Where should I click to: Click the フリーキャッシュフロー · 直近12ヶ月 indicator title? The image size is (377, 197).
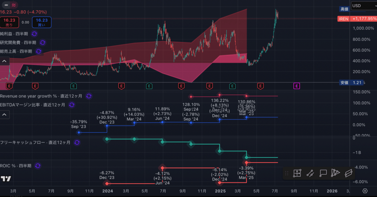coord(35,142)
